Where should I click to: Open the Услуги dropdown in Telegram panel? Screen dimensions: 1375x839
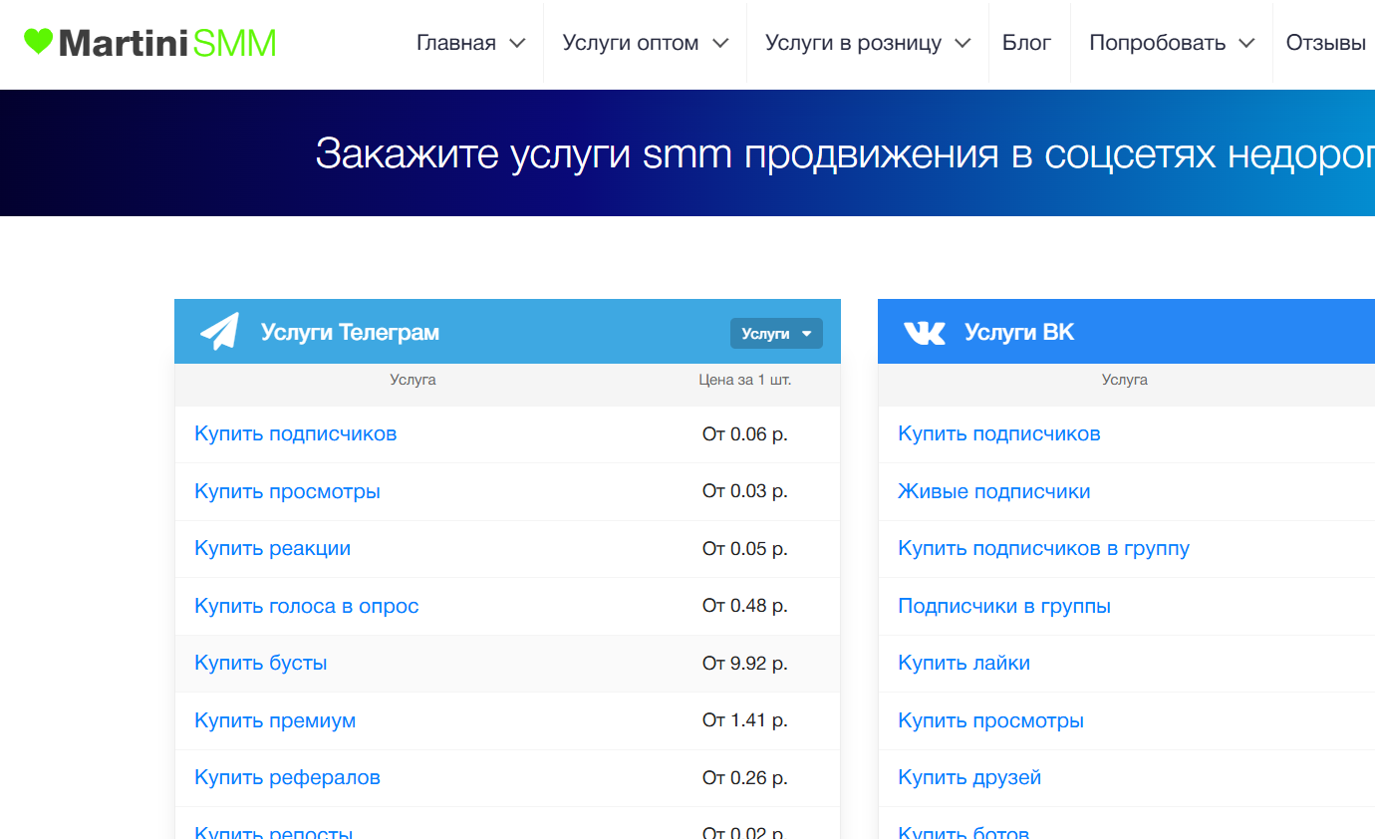776,334
